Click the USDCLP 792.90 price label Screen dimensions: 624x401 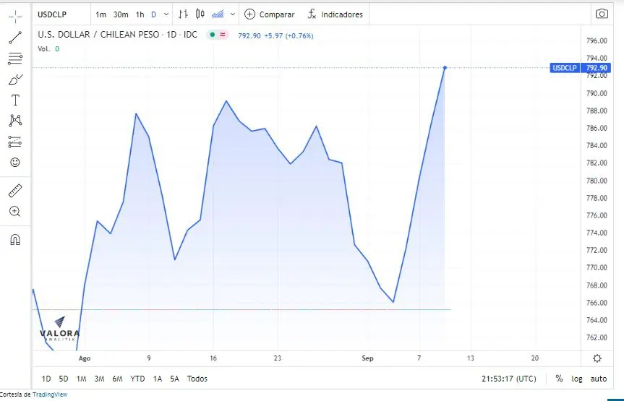[580, 68]
